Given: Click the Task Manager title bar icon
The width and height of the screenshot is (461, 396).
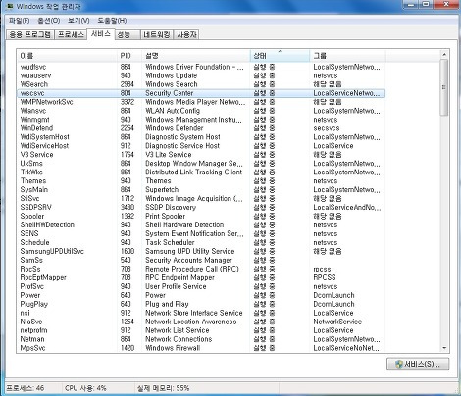Looking at the screenshot, I should pyautogui.click(x=10, y=6).
